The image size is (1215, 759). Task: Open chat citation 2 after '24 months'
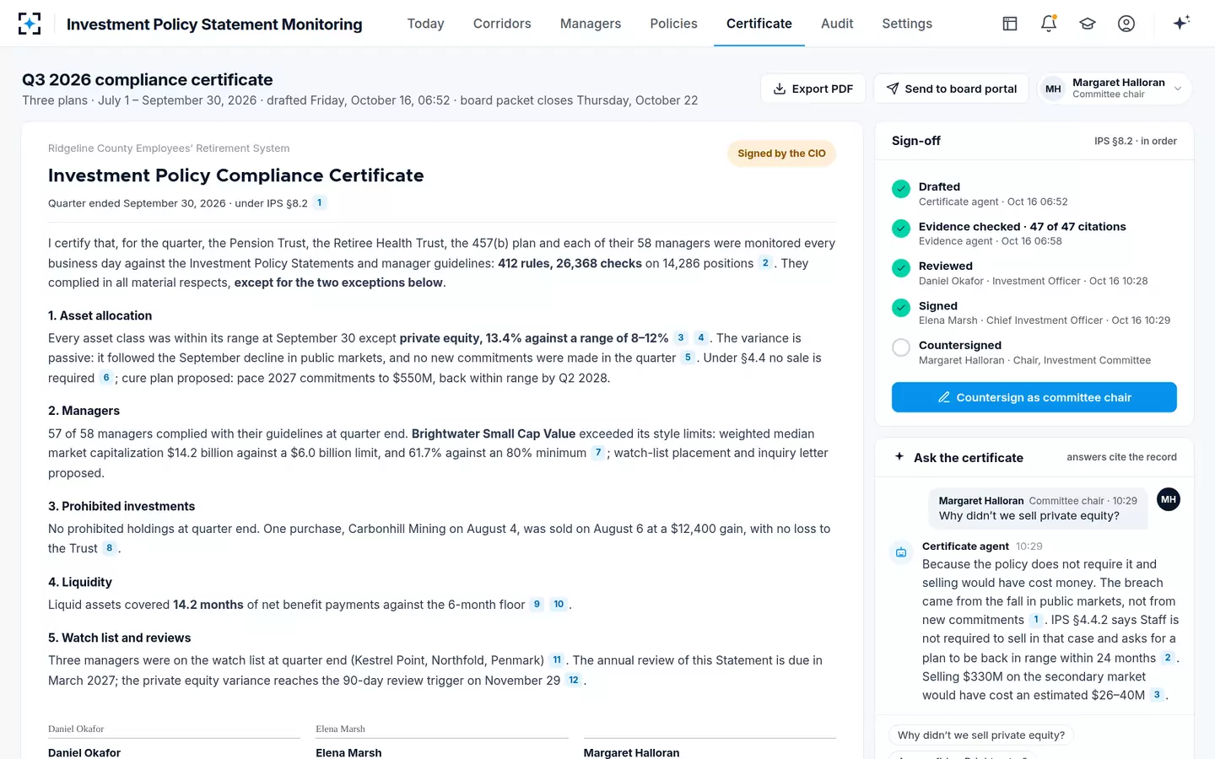[1168, 658]
